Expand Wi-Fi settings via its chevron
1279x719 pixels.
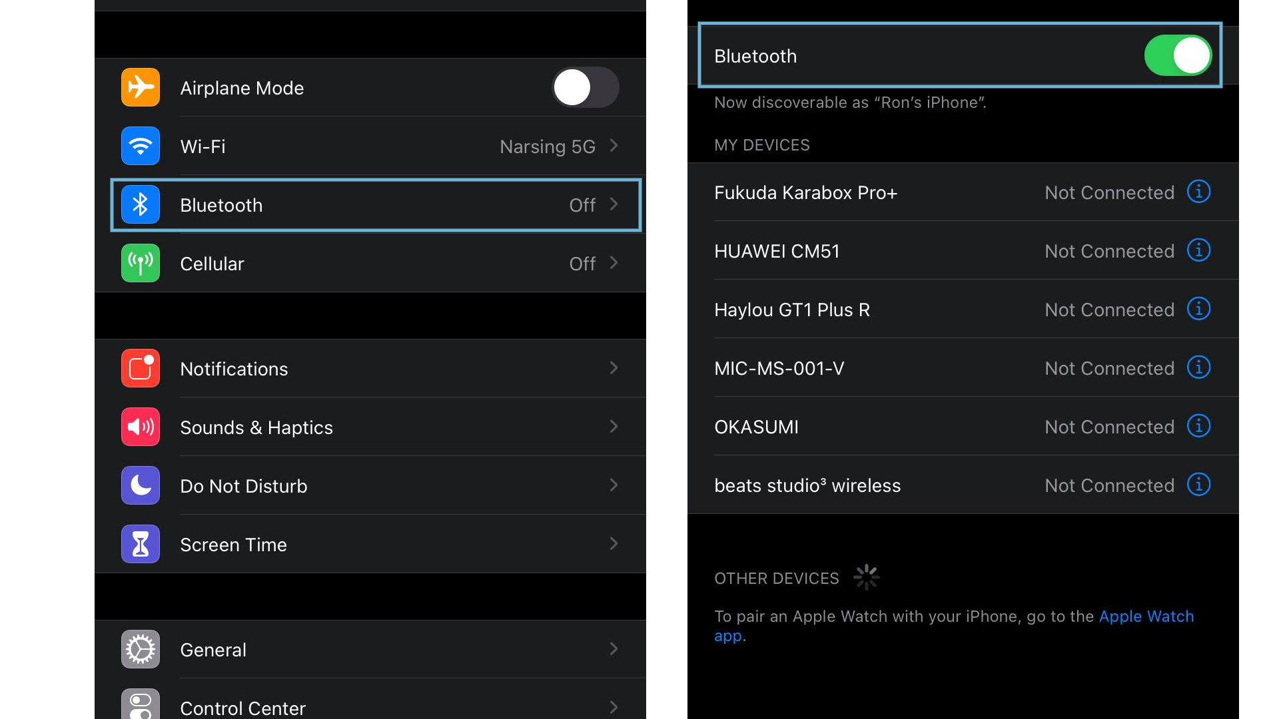(614, 145)
